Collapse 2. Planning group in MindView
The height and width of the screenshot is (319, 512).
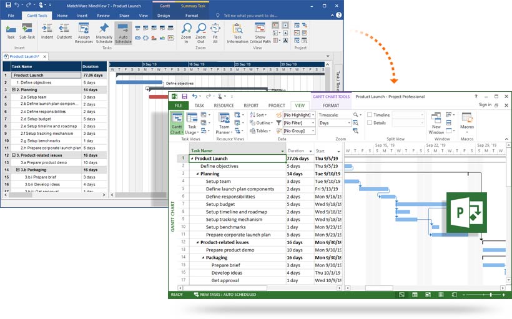14,89
